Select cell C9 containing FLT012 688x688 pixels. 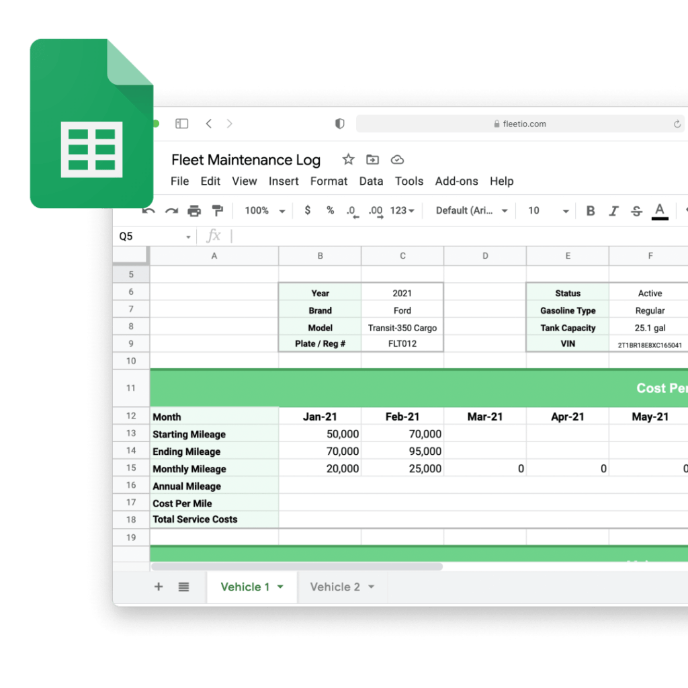pyautogui.click(x=402, y=343)
